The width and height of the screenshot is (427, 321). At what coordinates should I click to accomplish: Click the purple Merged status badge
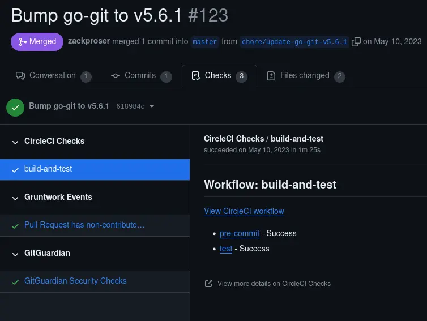[37, 41]
